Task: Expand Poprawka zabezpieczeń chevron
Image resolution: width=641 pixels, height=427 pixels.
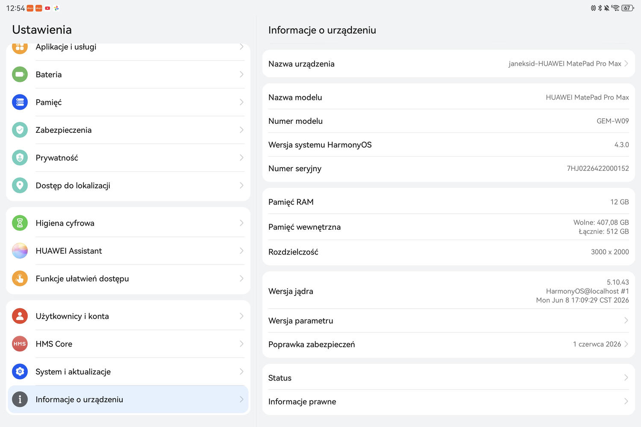Action: [x=626, y=344]
